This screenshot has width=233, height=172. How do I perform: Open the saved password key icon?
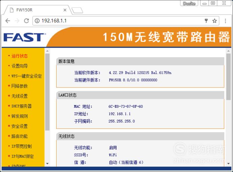point(206,21)
